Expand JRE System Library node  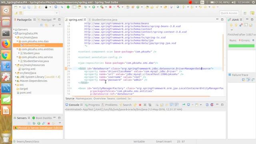(x=16, y=77)
